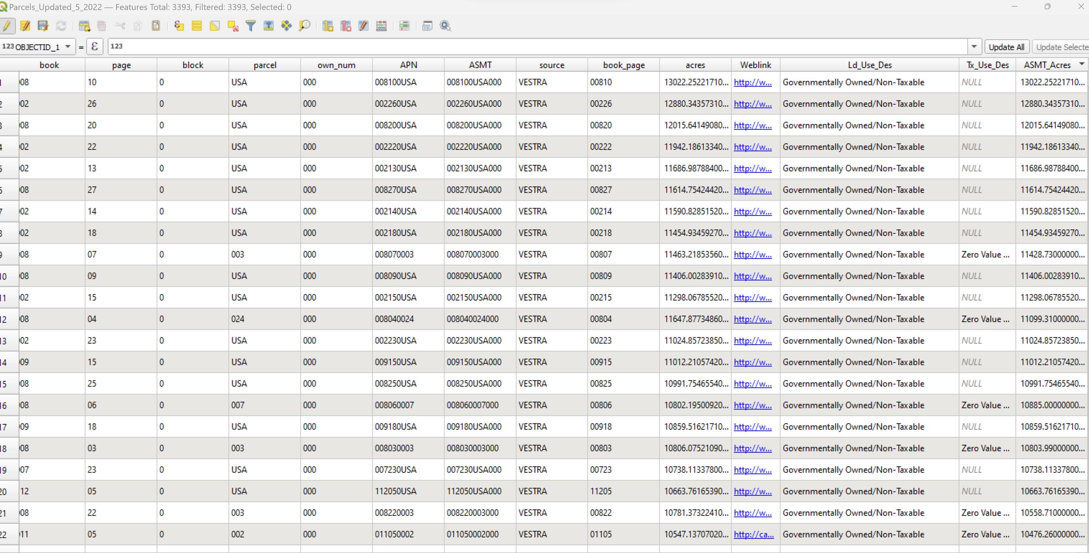Sort by the ASMT column header
1089x553 pixels.
click(480, 65)
